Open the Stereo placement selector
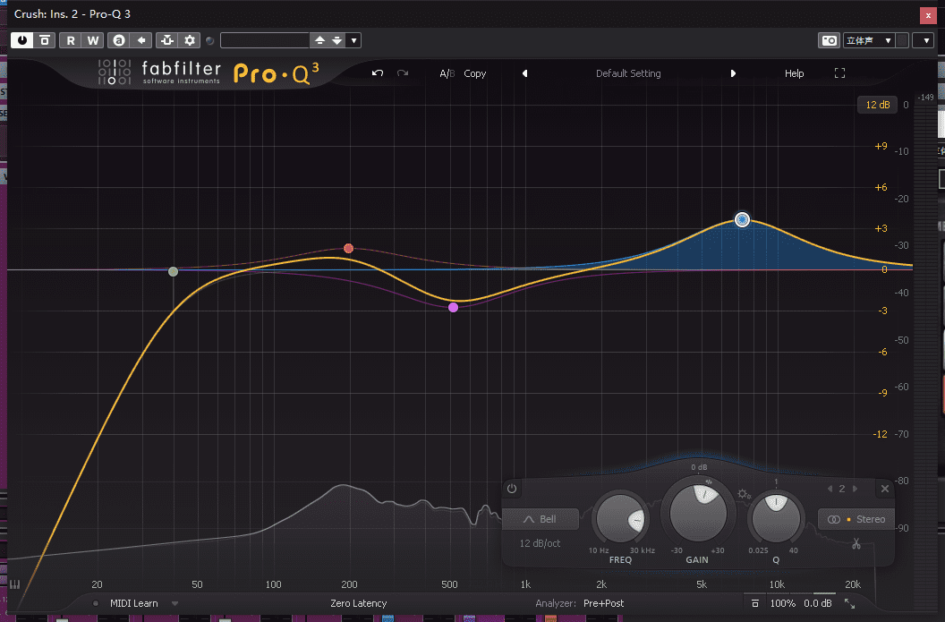945x622 pixels. tap(856, 519)
